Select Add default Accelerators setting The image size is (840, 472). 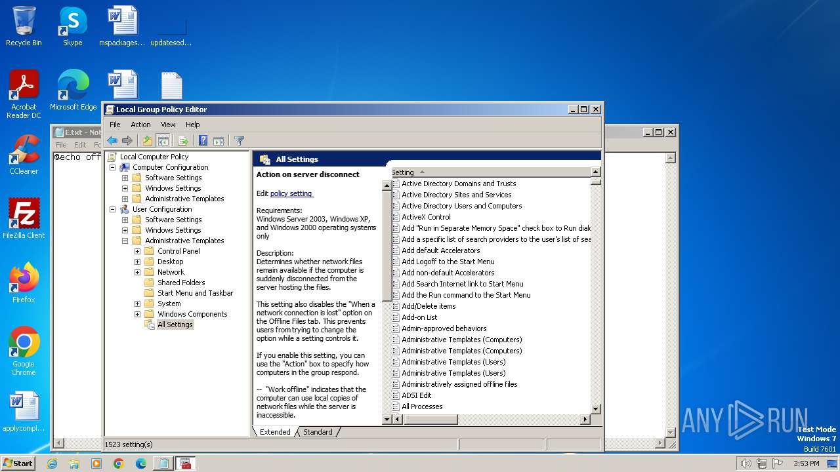(x=440, y=250)
